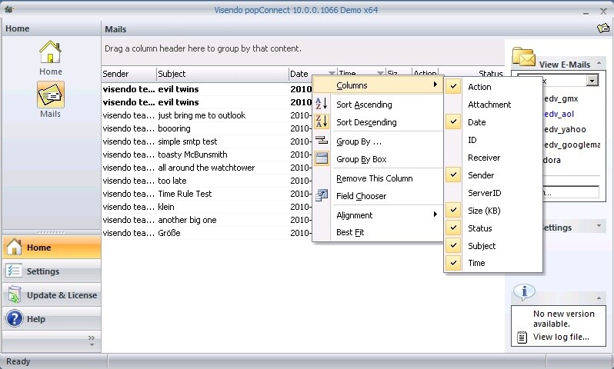Enable the Attachment column
Image resolution: width=614 pixels, height=369 pixels.
[x=489, y=105]
